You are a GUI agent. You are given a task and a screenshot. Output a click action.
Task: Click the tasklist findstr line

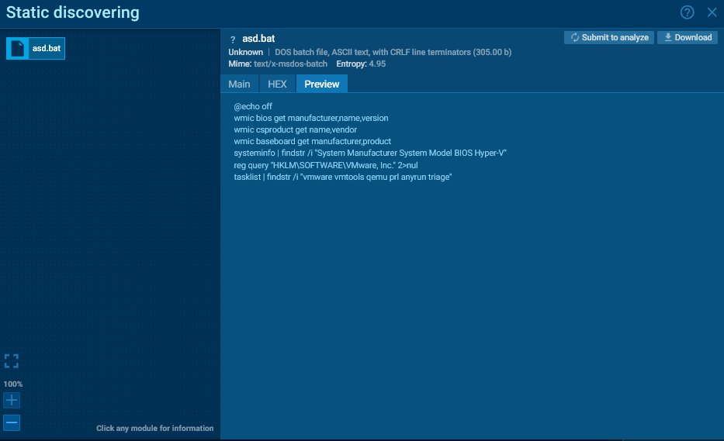pyautogui.click(x=343, y=177)
